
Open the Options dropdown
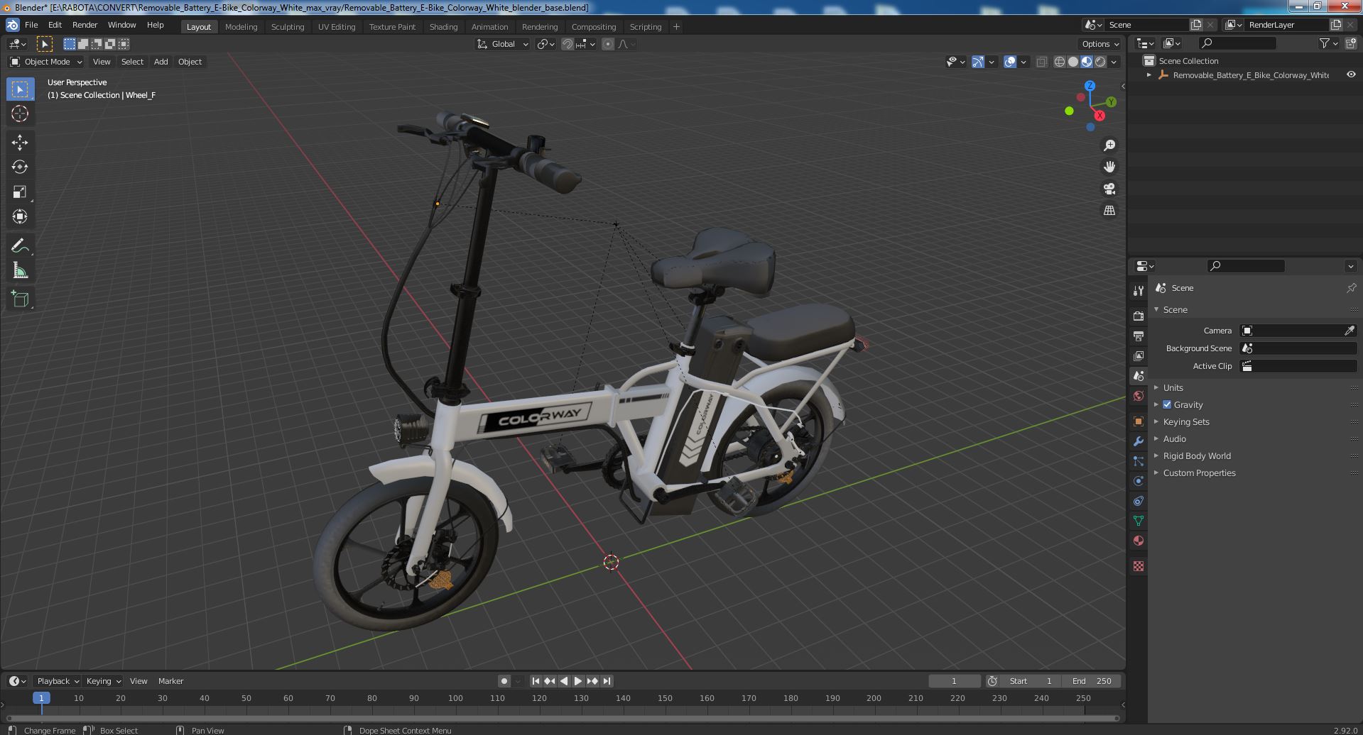point(1100,44)
